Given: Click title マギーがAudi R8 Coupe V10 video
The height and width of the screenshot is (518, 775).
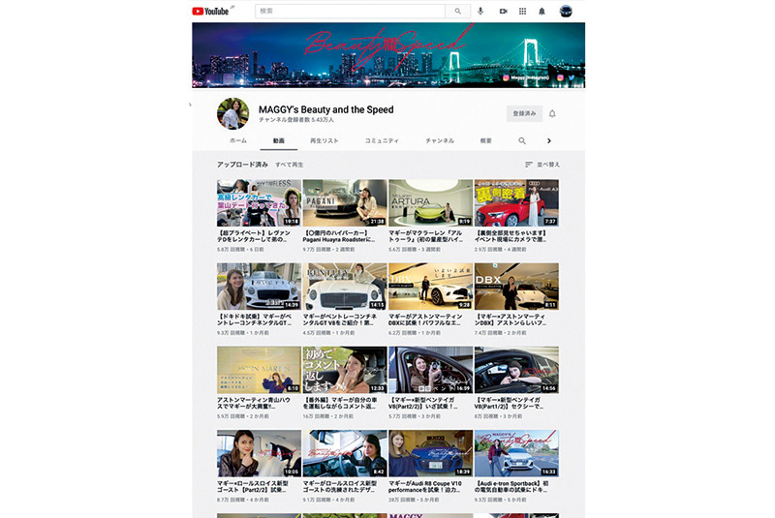Looking at the screenshot, I should pos(425,486).
